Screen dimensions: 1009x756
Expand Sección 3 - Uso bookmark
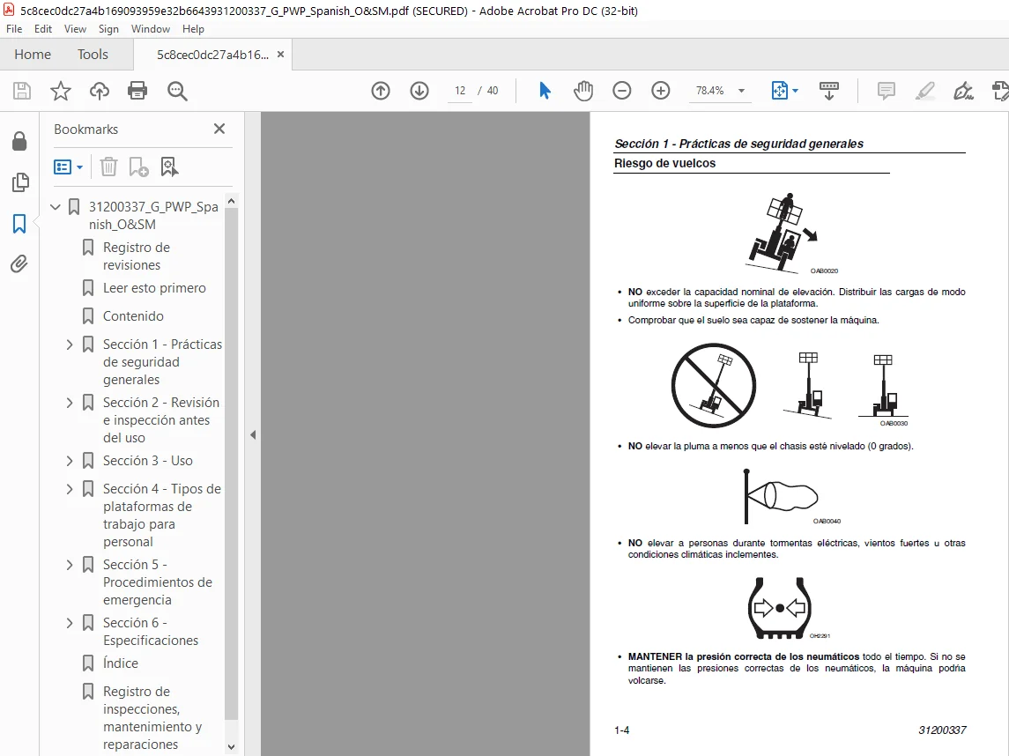click(x=70, y=461)
